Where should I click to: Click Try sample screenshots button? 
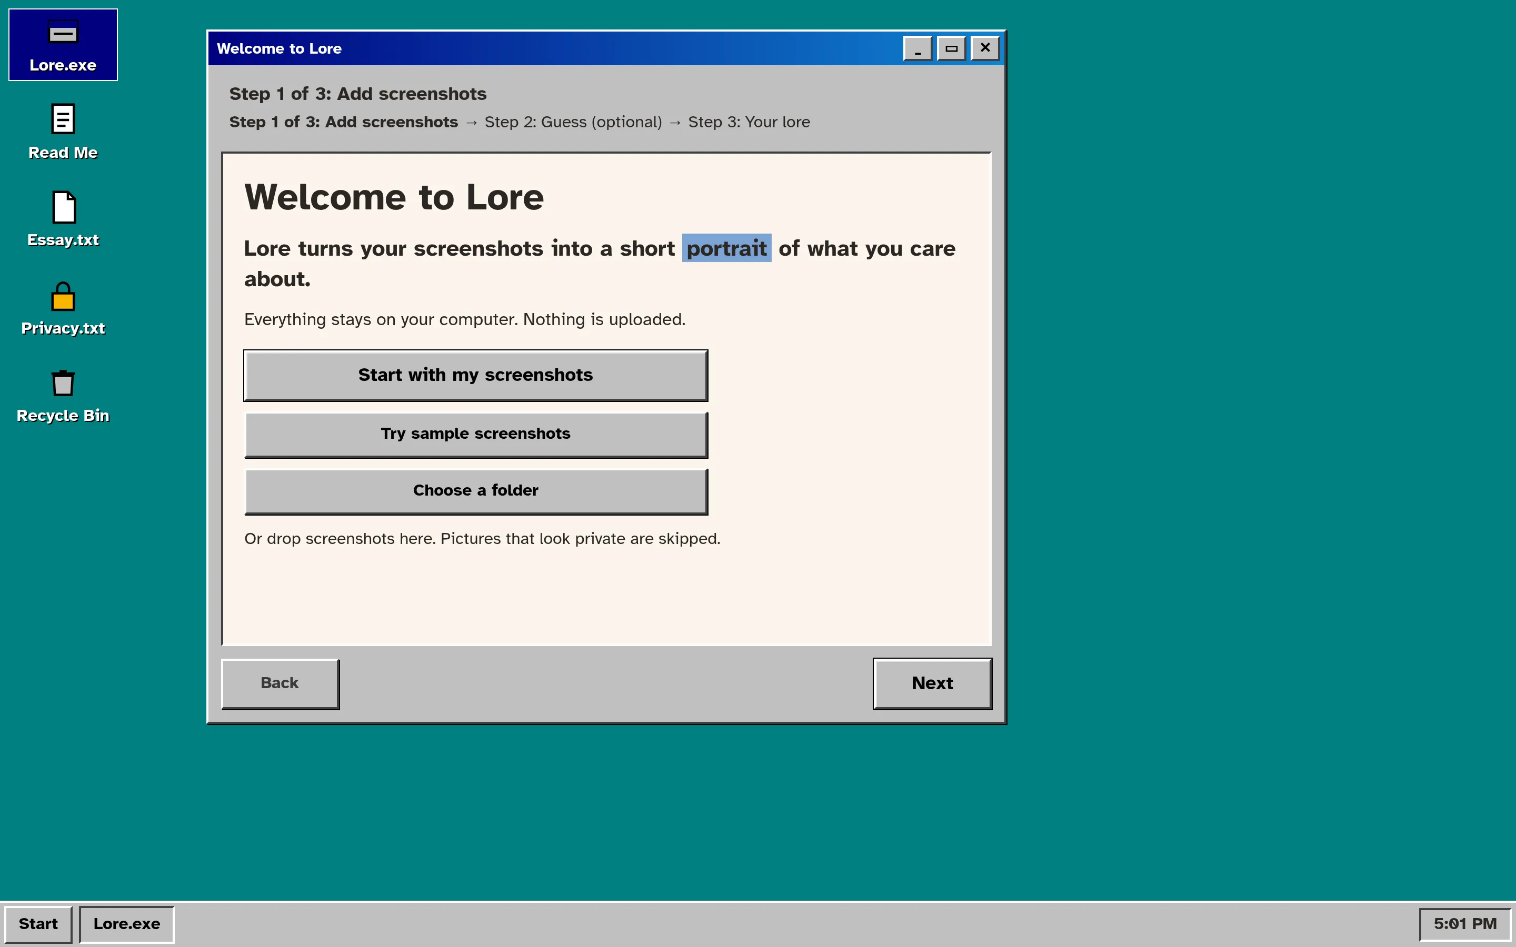475,434
